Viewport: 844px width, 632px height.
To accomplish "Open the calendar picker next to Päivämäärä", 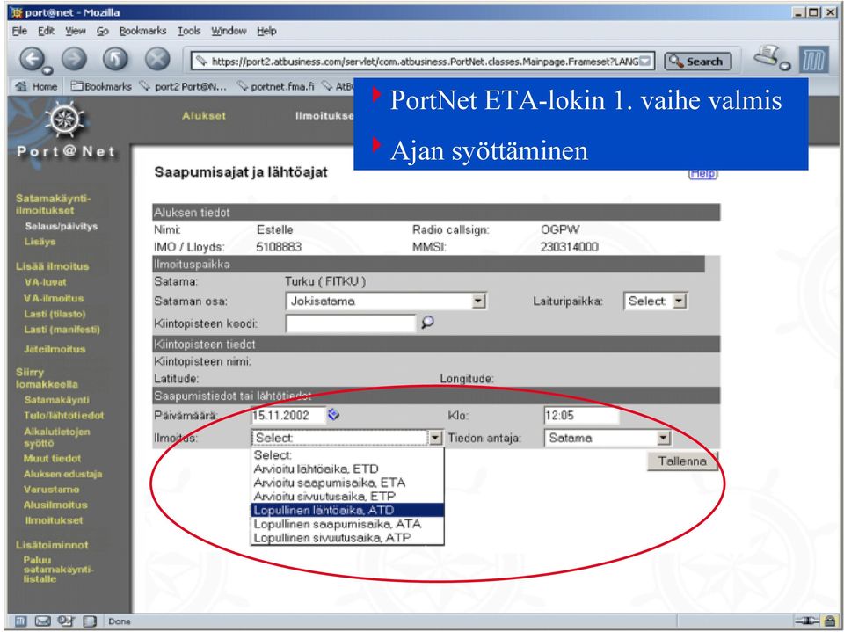I will pos(334,415).
